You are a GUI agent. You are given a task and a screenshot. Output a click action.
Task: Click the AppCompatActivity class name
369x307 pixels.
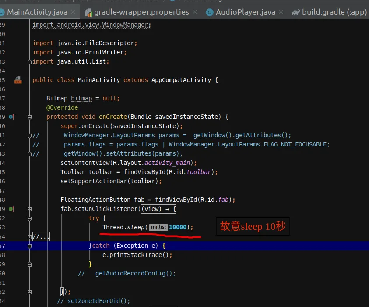click(x=181, y=80)
